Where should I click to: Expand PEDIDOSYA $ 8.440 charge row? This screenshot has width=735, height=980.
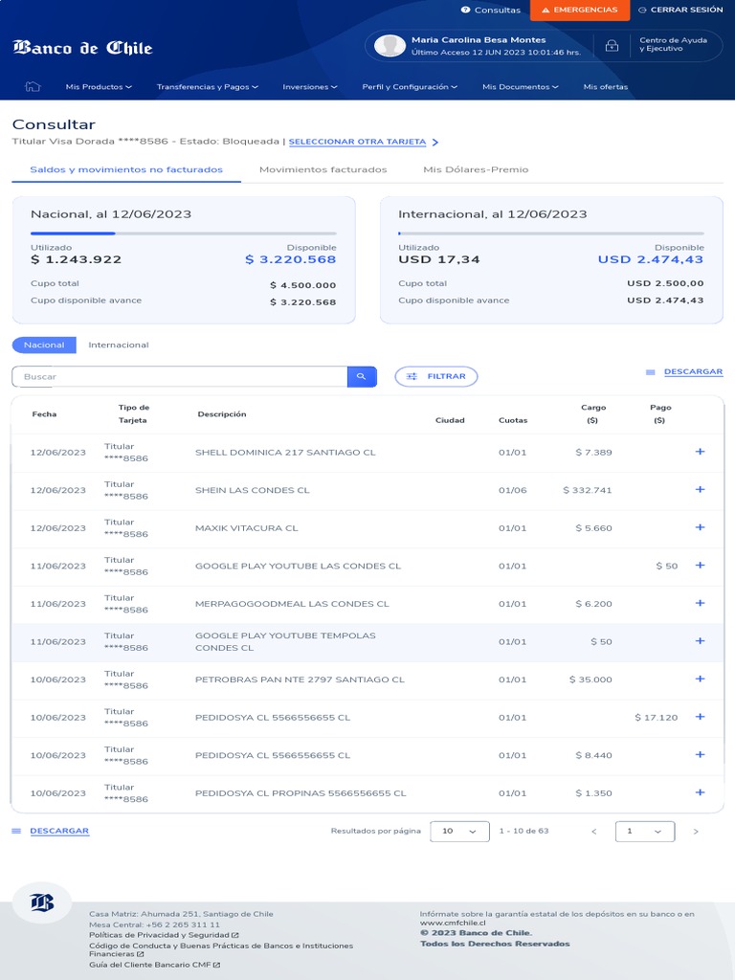700,754
